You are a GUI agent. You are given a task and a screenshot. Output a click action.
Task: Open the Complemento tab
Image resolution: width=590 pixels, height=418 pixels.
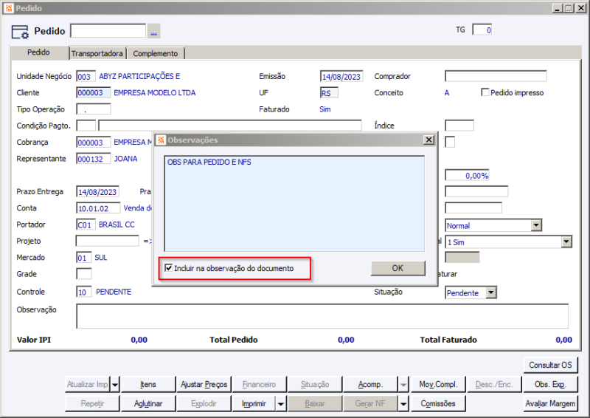click(x=156, y=53)
